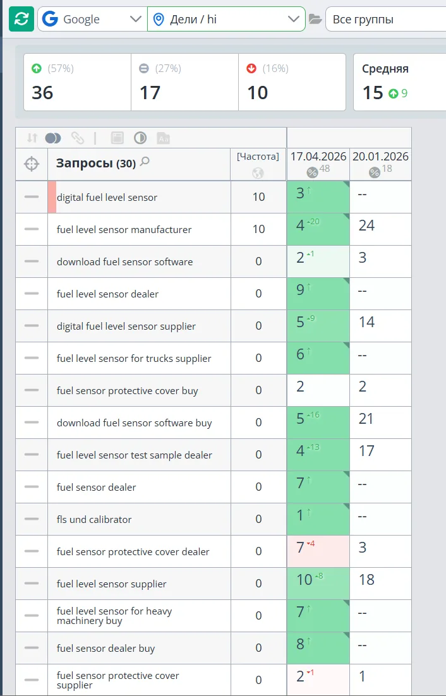
Task: Click position 8 cell for fuel sensor dealer buy
Action: [318, 647]
